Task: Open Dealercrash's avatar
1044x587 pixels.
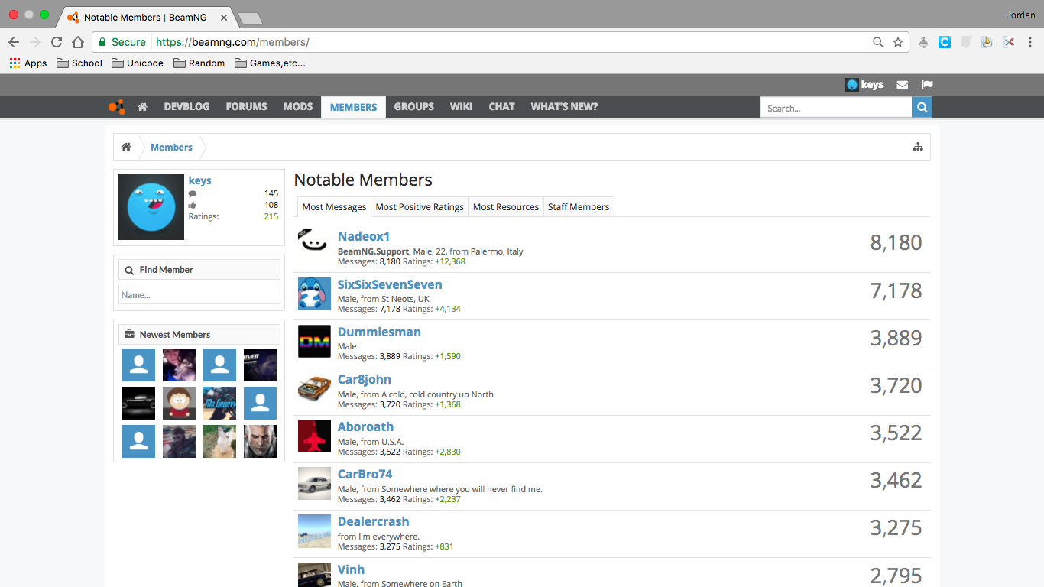Action: [314, 530]
